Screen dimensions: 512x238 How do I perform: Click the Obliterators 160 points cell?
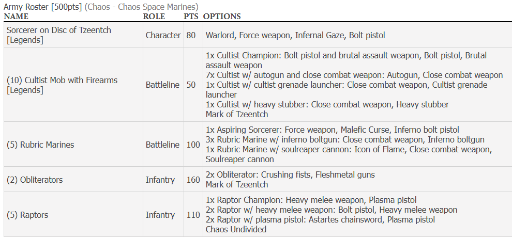click(x=193, y=180)
